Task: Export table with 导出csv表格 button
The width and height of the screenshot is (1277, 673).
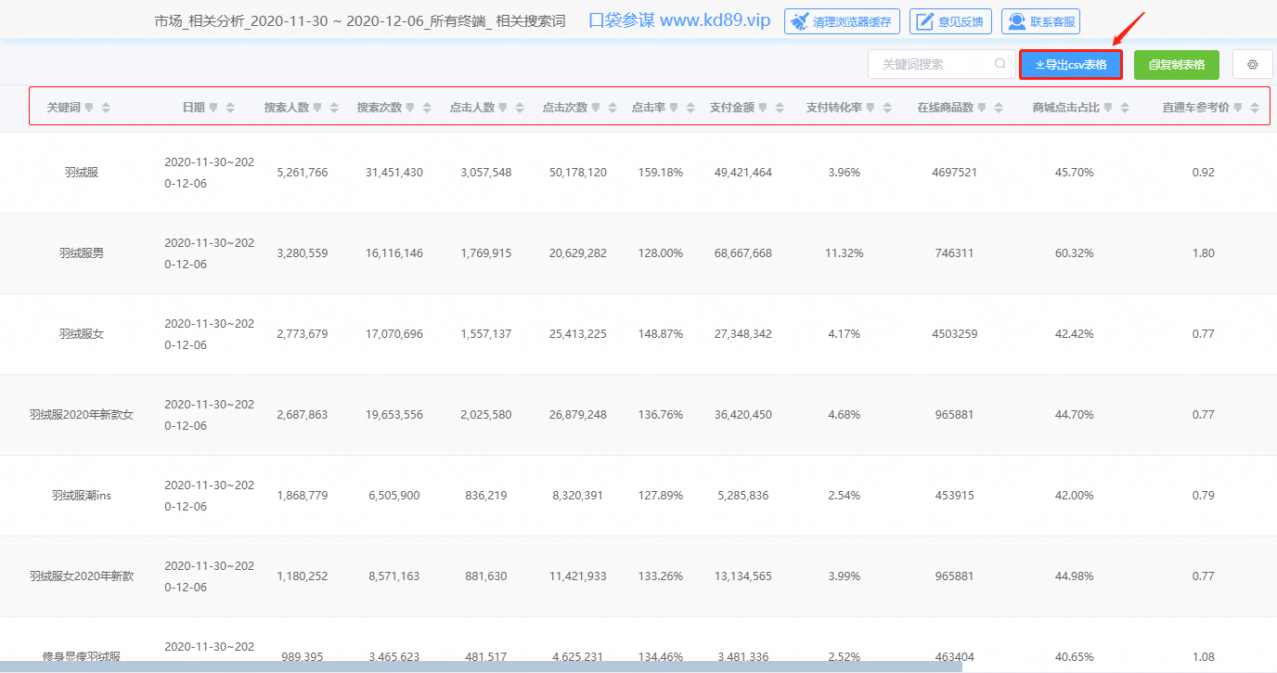Action: [x=1070, y=65]
